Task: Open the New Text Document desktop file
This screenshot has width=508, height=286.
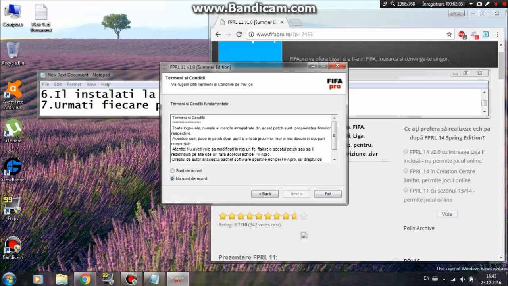Action: tap(41, 18)
